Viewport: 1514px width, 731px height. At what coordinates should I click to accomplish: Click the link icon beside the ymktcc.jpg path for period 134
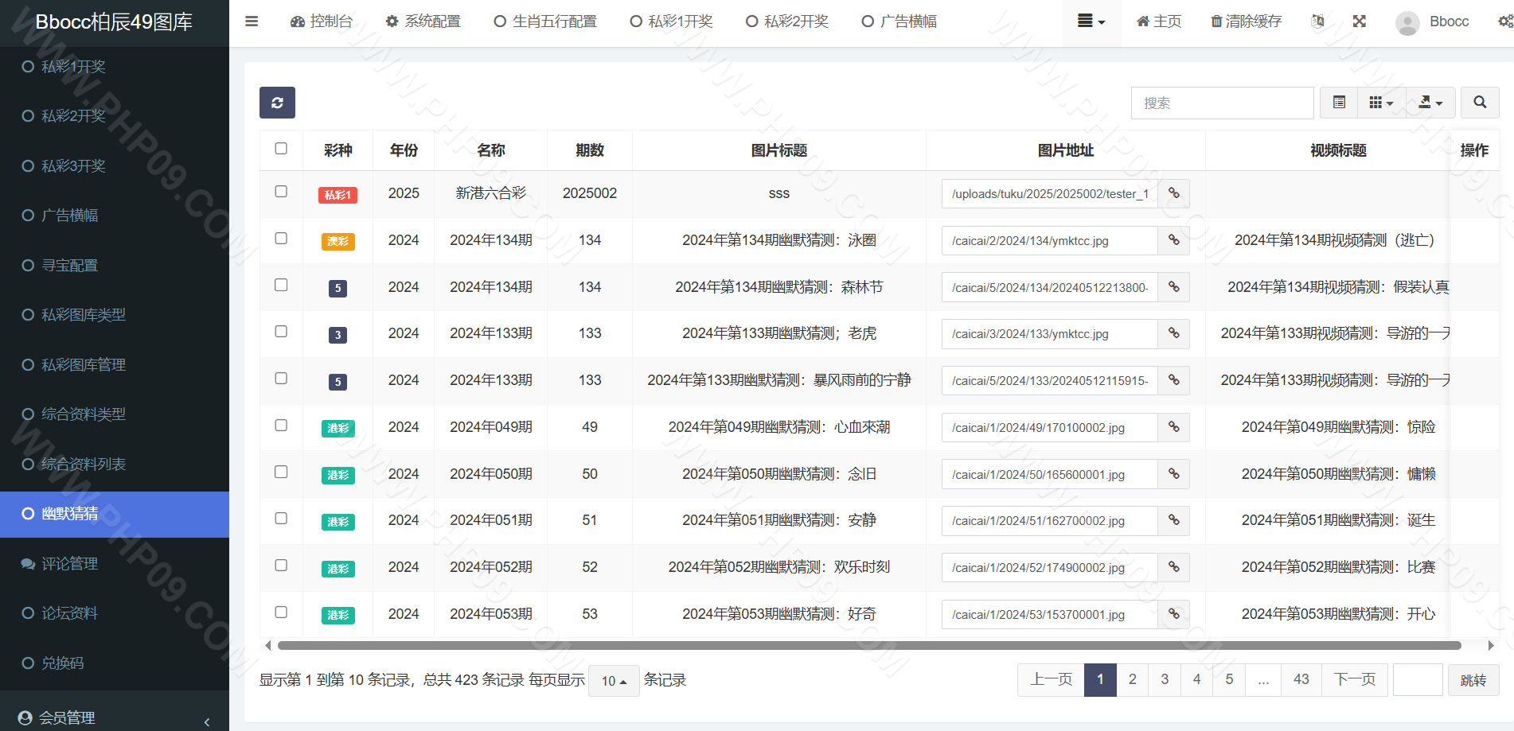point(1173,240)
